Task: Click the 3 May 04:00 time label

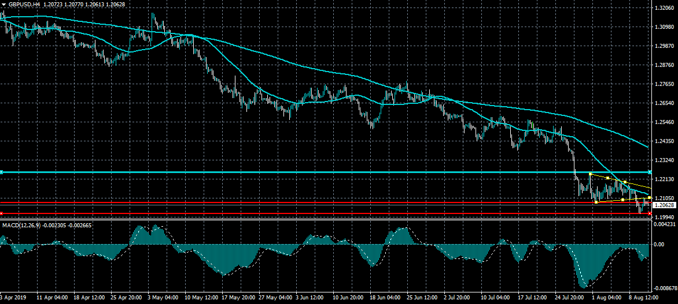Action: click(162, 298)
